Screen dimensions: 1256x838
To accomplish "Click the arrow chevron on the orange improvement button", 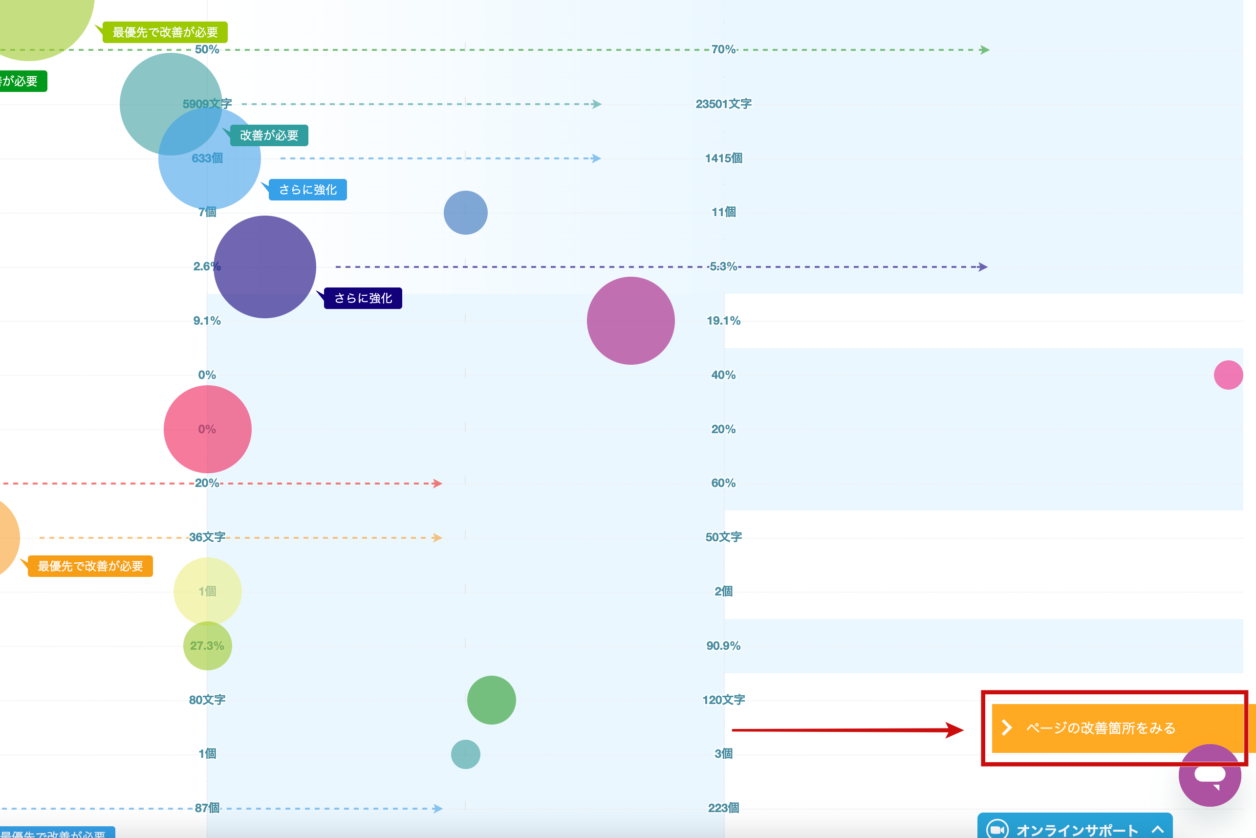I will [1007, 728].
